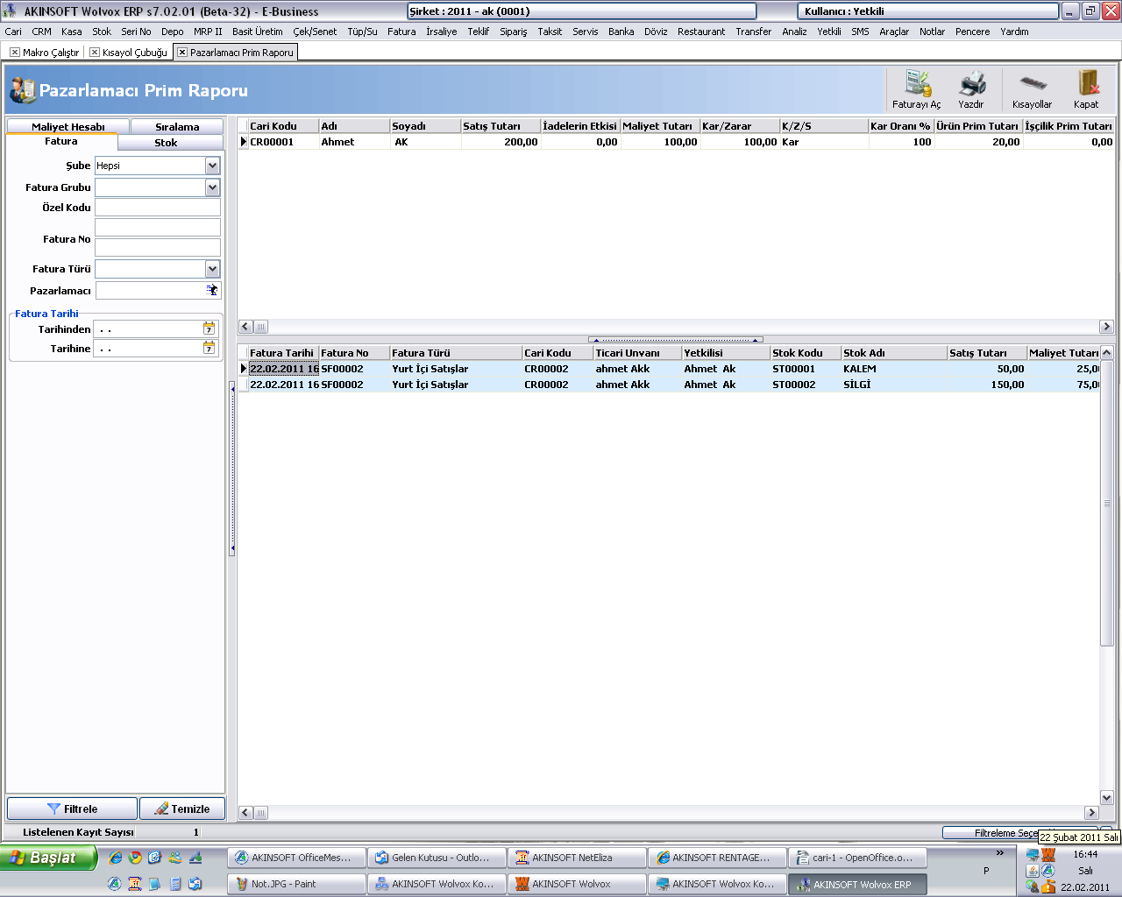Open the Sipariş menu
Image resolution: width=1122 pixels, height=897 pixels.
(514, 32)
